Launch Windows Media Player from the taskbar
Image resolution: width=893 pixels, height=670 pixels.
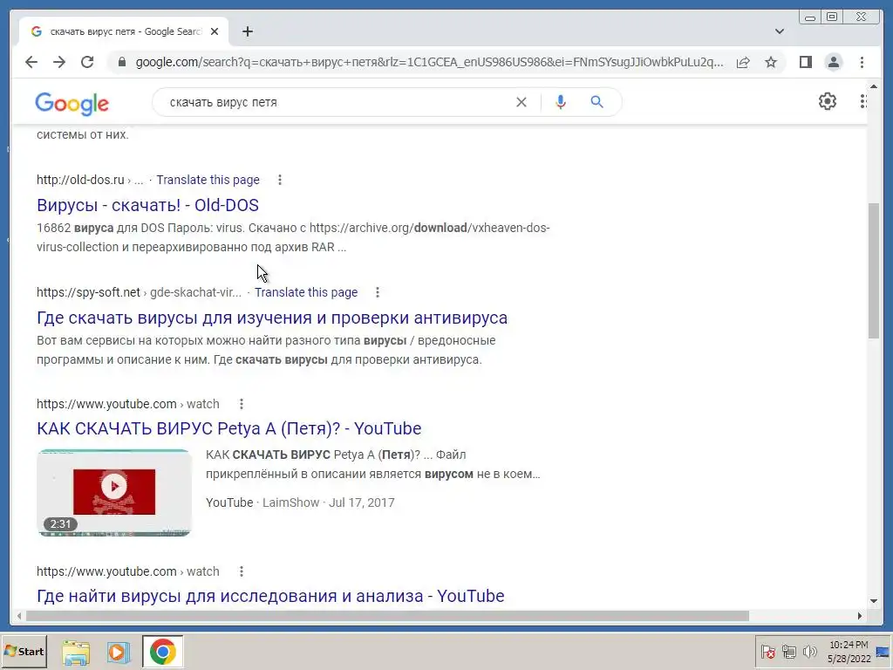click(x=119, y=653)
